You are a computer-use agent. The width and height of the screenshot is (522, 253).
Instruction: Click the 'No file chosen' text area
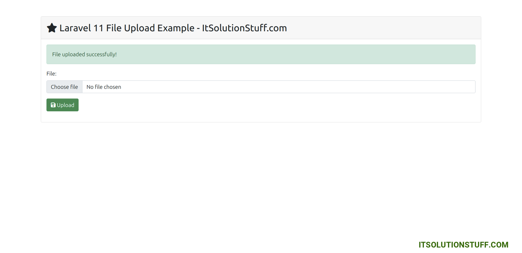click(104, 87)
